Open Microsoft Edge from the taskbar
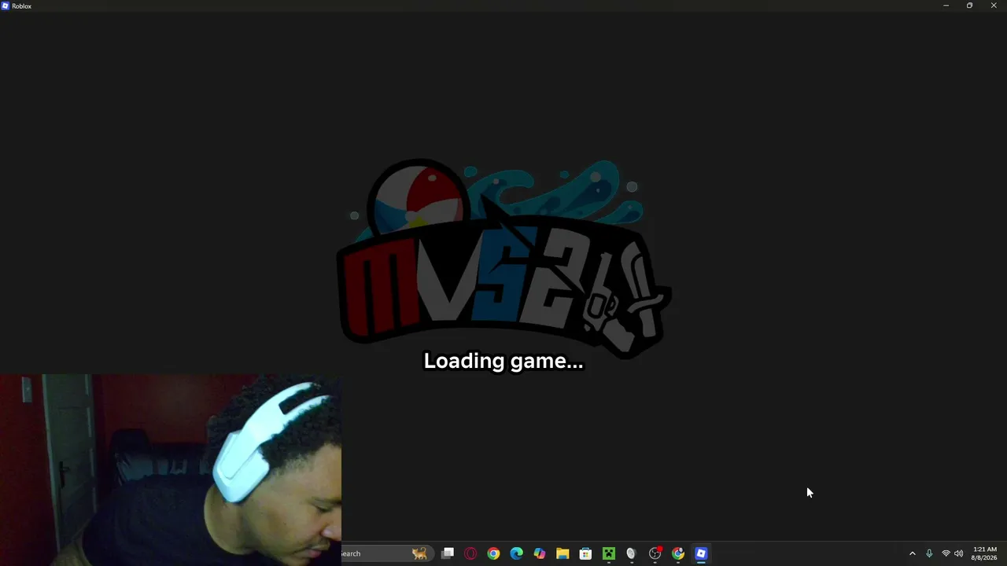1007x566 pixels. point(516,553)
